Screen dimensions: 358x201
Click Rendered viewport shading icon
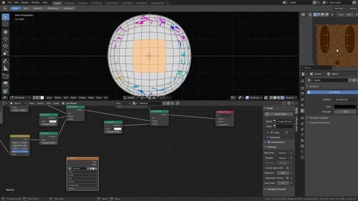pos(282,98)
